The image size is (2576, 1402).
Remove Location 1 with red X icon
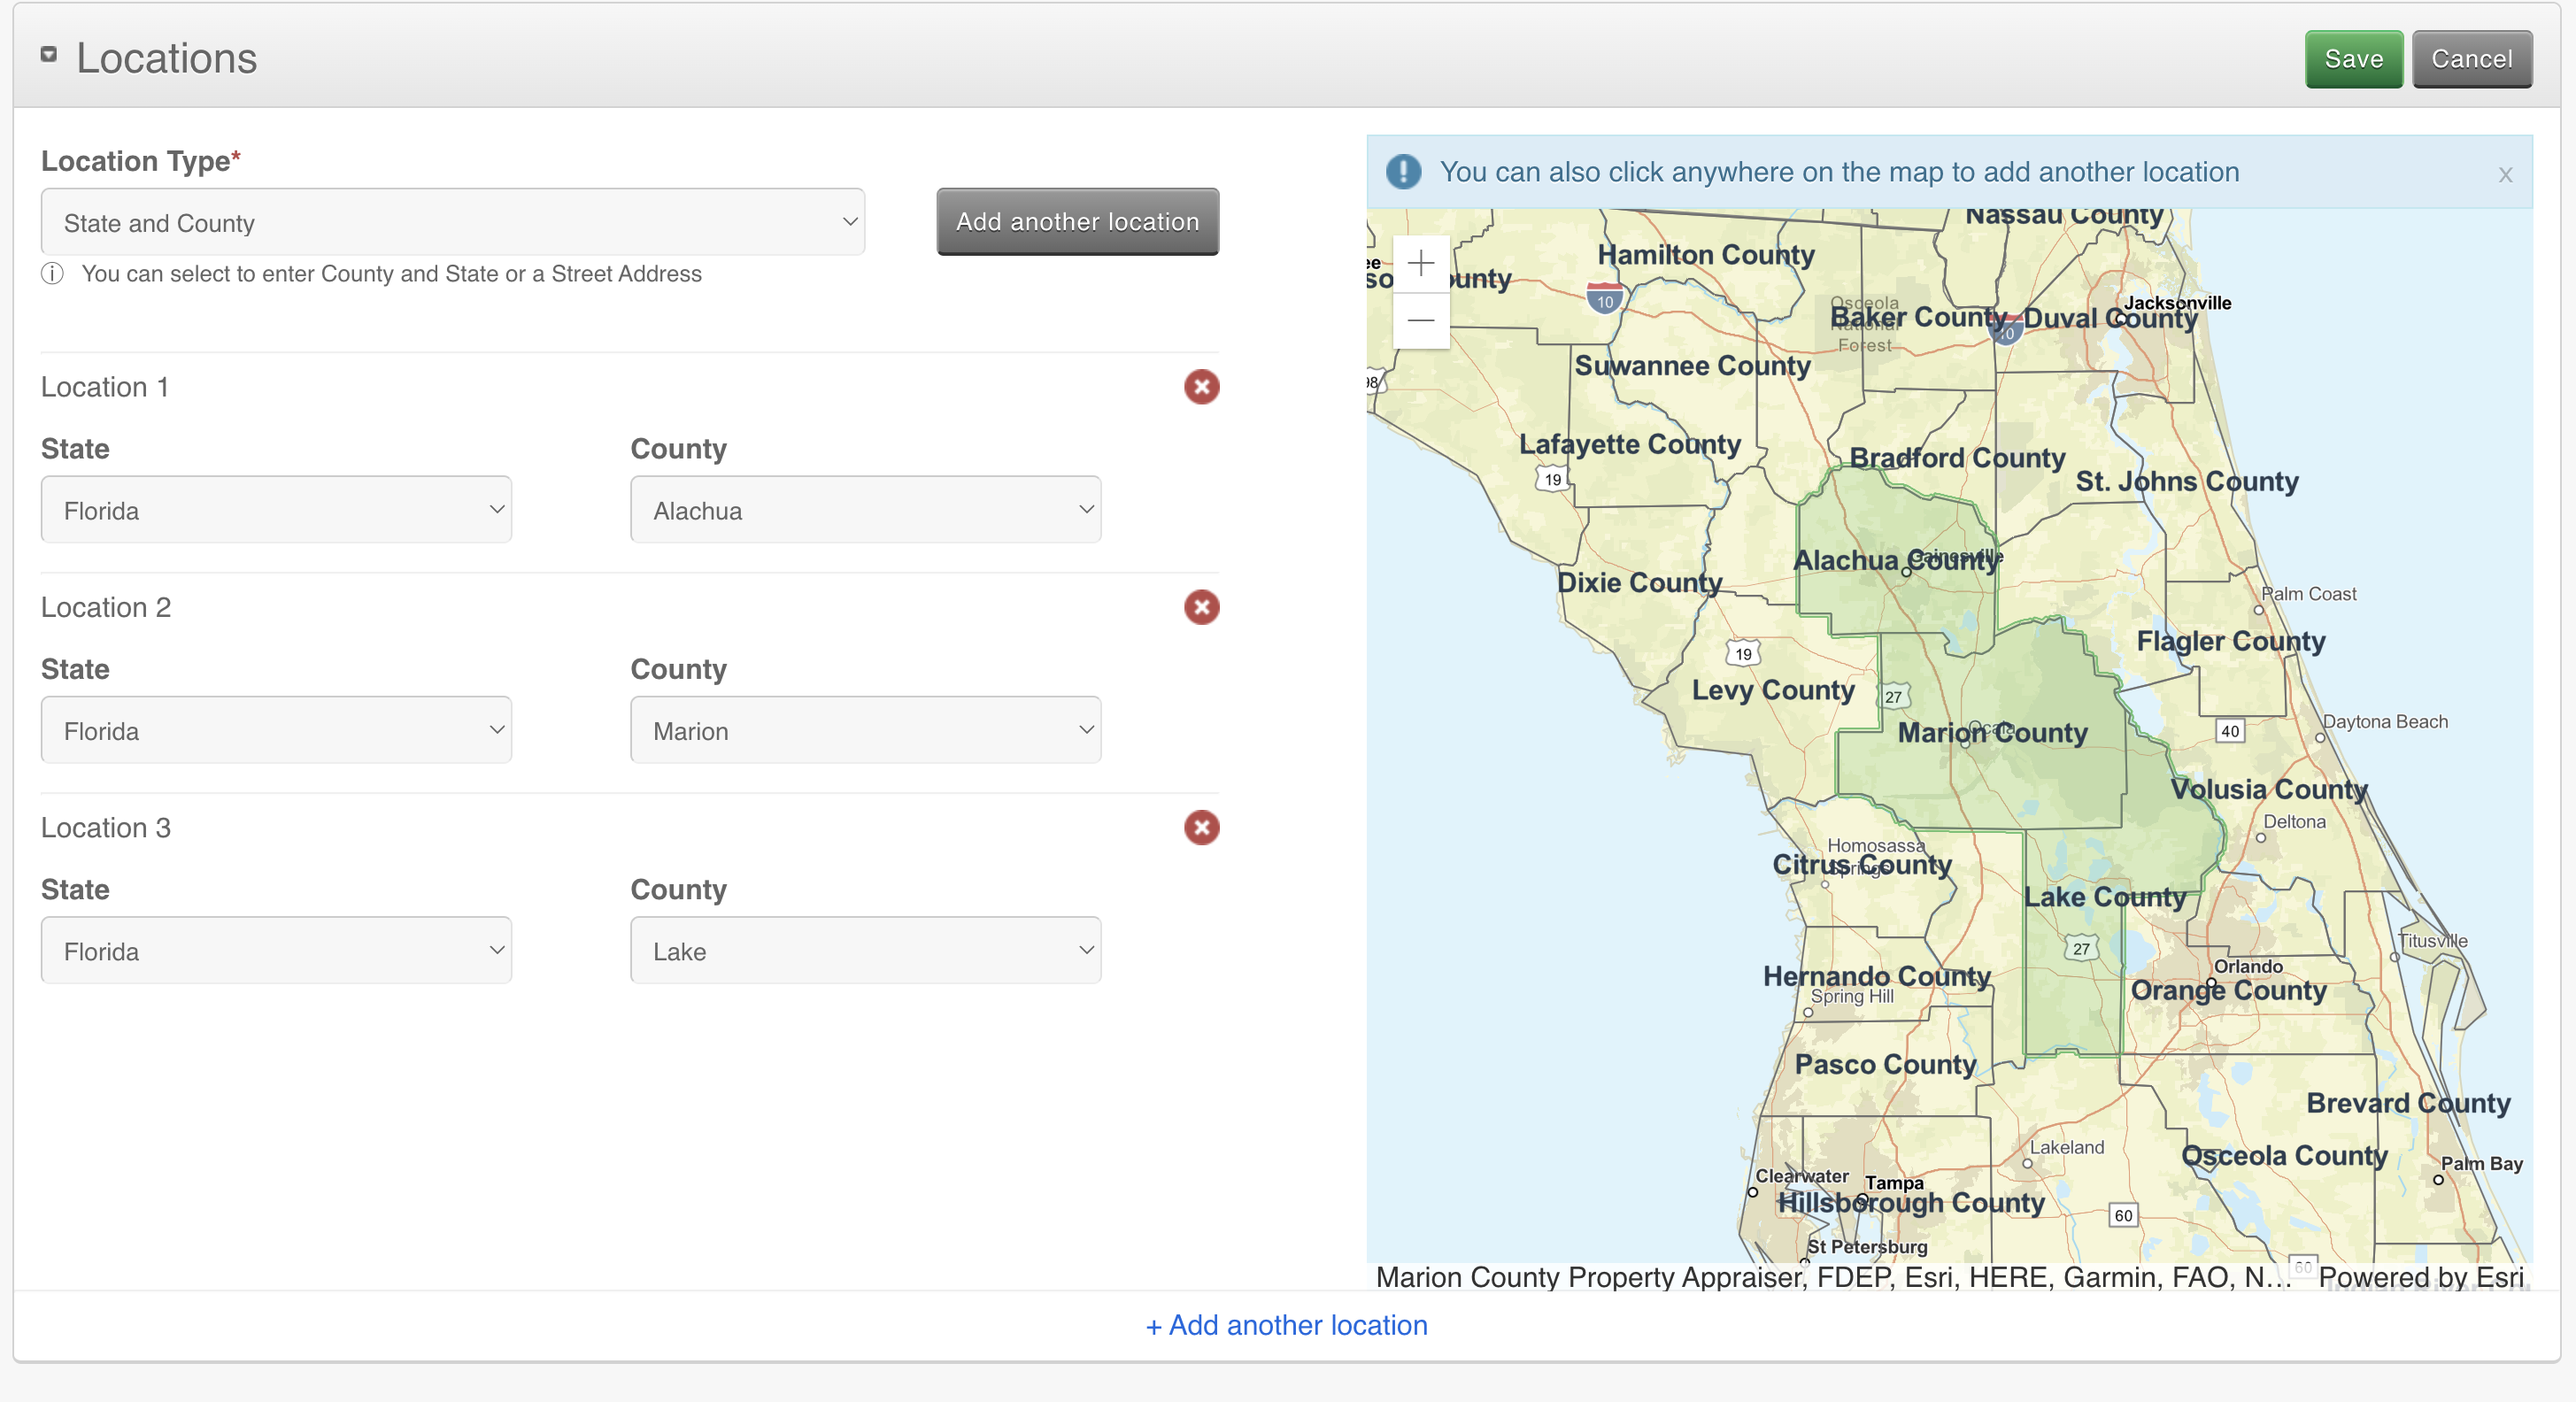pyautogui.click(x=1201, y=387)
